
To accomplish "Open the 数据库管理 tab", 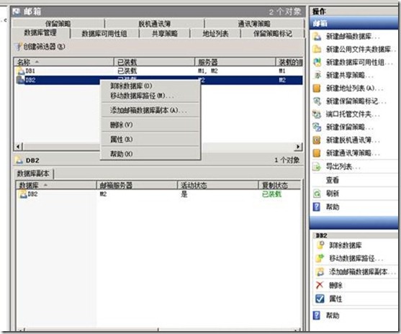I will (40, 33).
